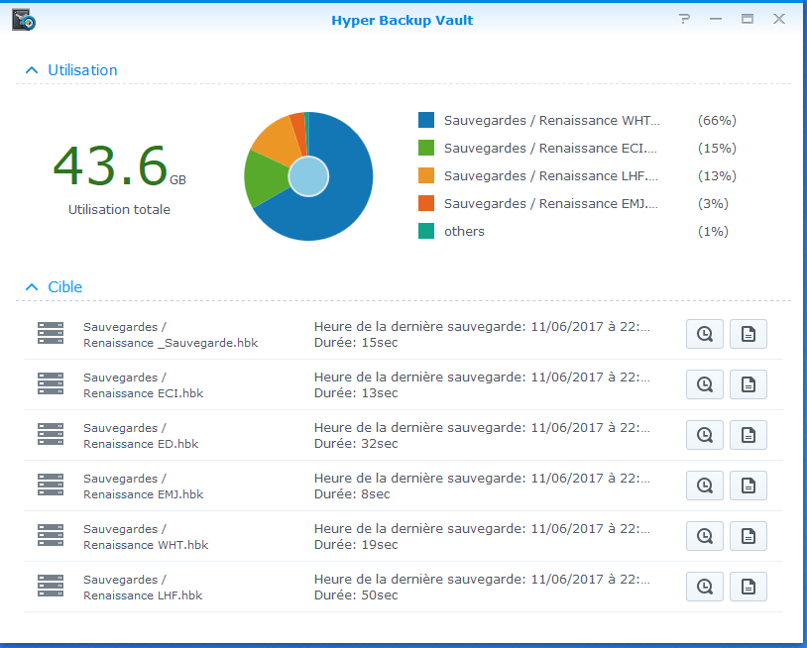The image size is (807, 648).
Task: Click the Utilisation totale label
Action: 119,209
